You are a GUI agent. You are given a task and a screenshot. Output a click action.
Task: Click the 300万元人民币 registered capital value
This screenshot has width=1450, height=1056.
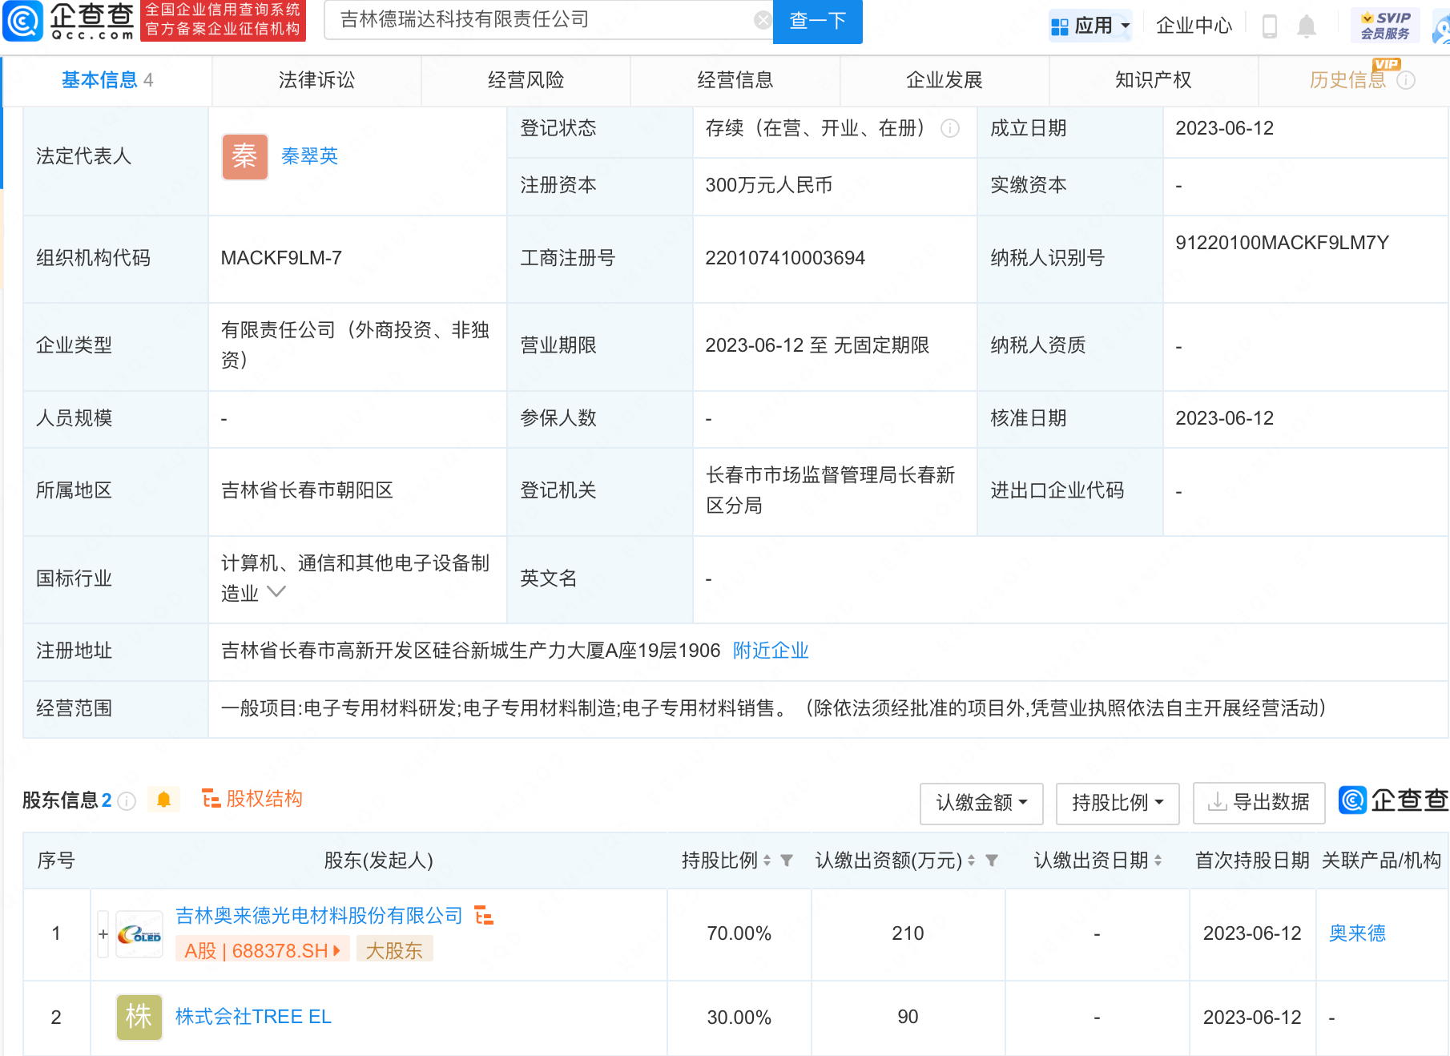coord(768,185)
